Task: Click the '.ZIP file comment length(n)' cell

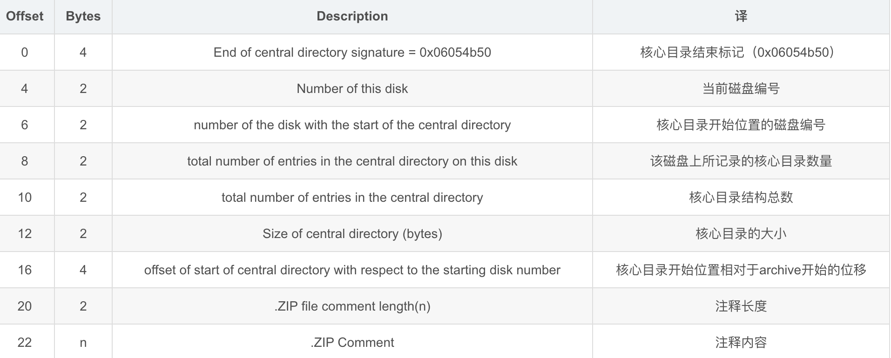Action: tap(352, 306)
